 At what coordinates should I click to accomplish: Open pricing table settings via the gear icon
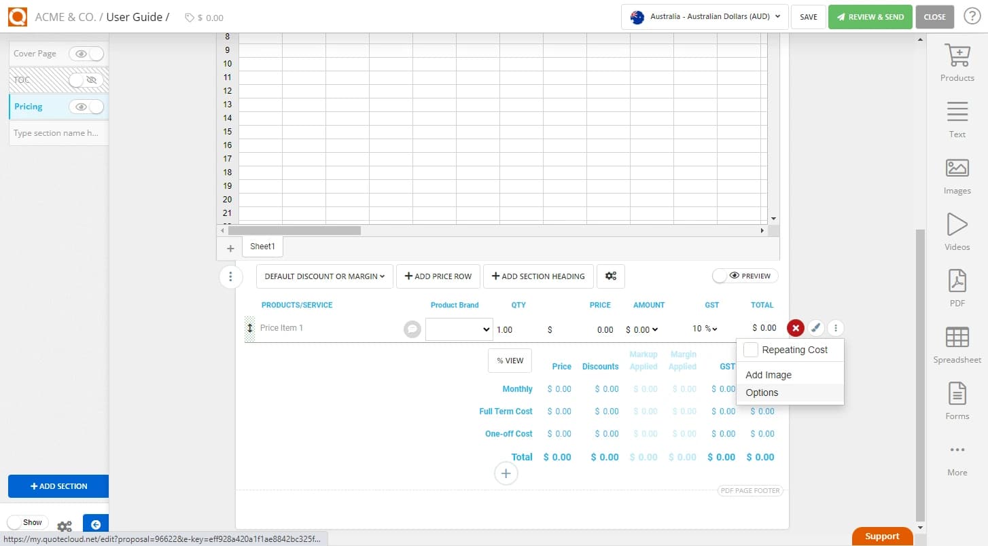click(610, 276)
